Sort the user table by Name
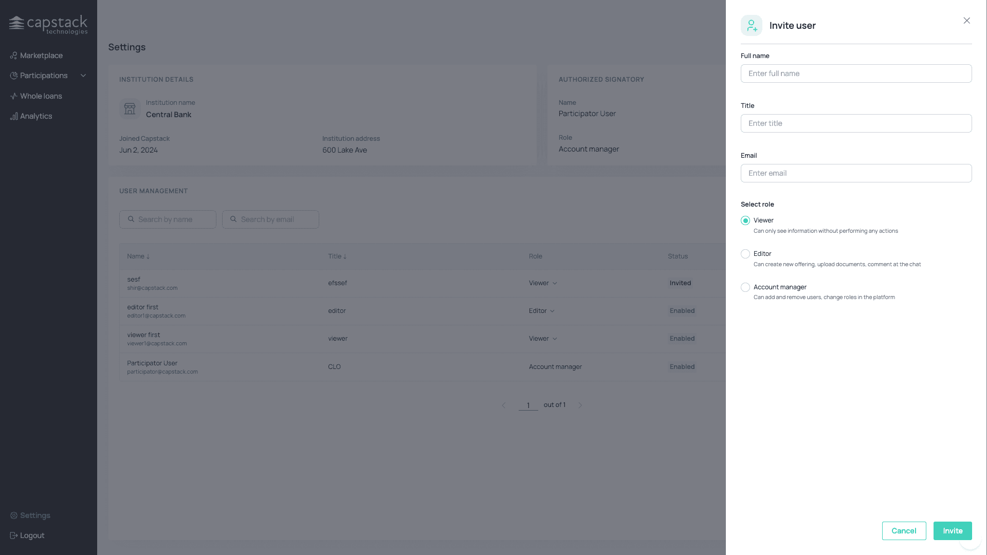 point(138,256)
